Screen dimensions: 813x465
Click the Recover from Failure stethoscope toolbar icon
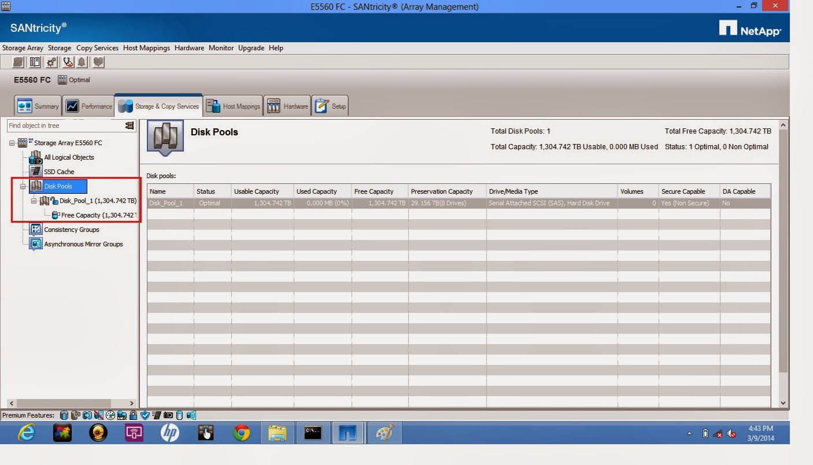67,62
